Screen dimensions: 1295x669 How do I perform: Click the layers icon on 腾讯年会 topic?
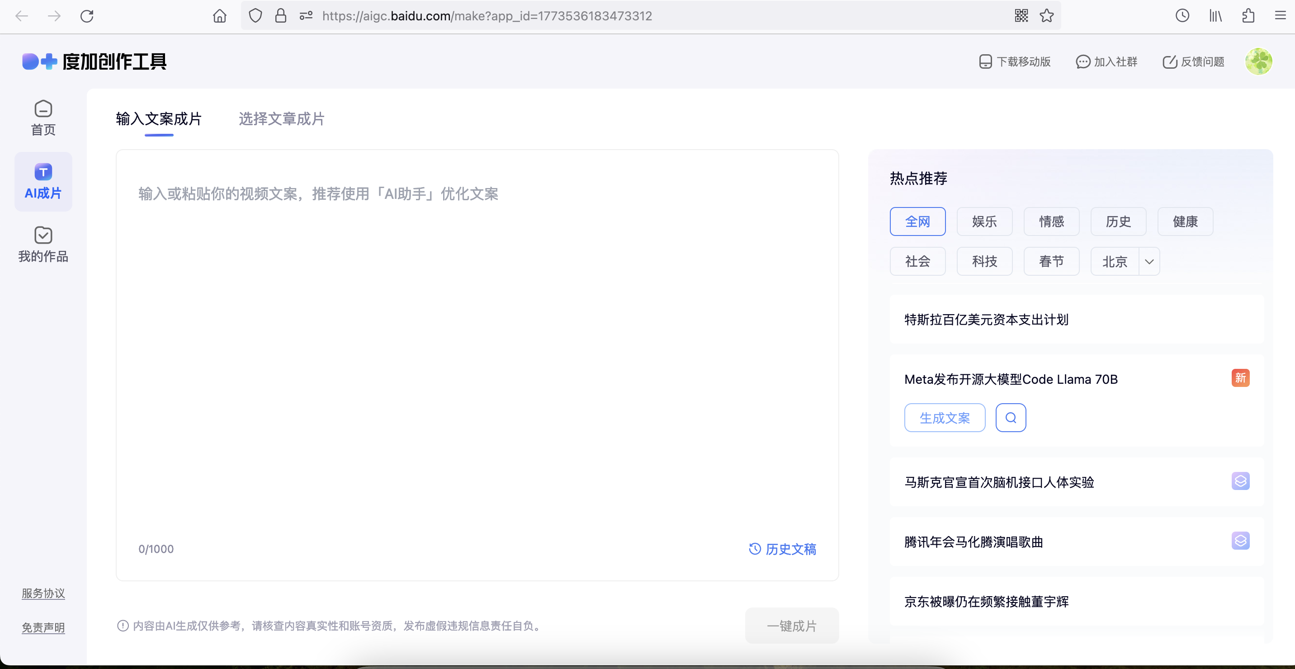(1240, 541)
